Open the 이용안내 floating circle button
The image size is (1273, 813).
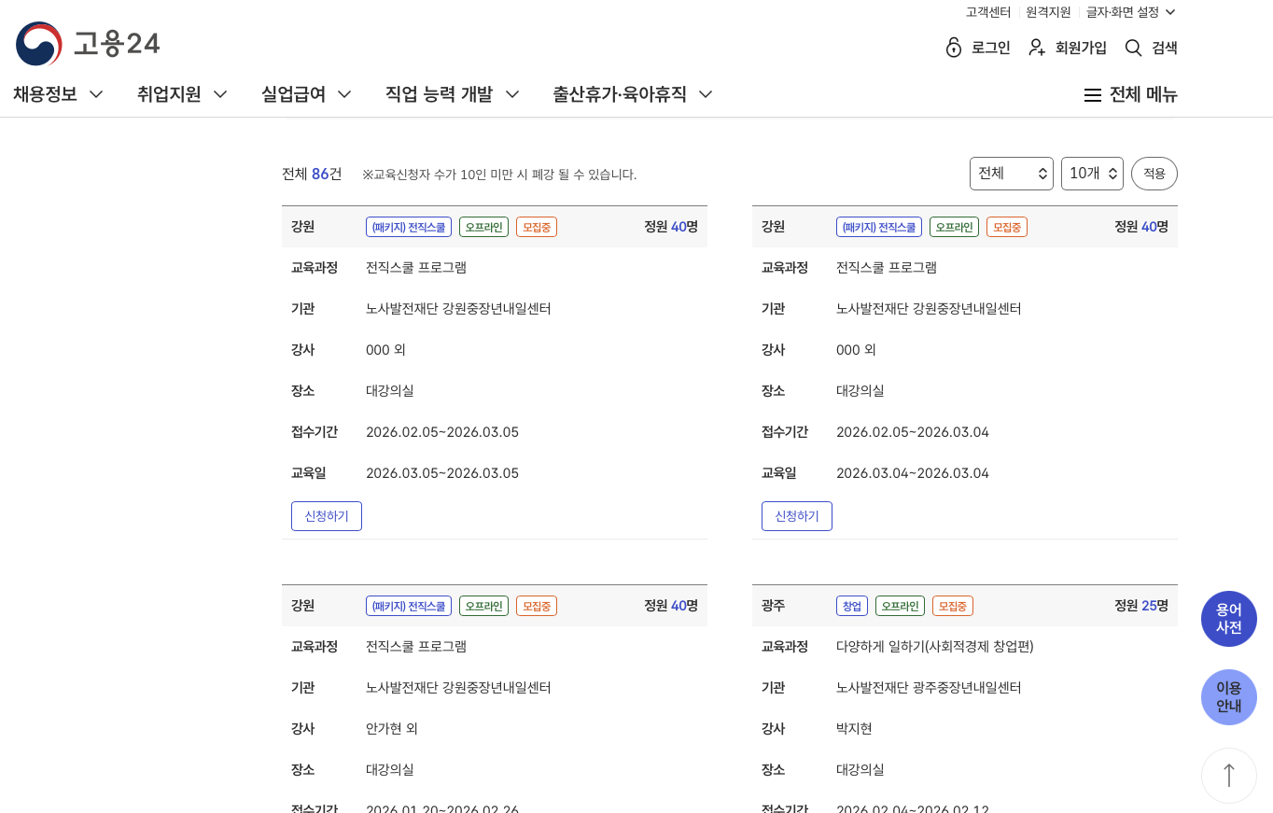pos(1228,696)
